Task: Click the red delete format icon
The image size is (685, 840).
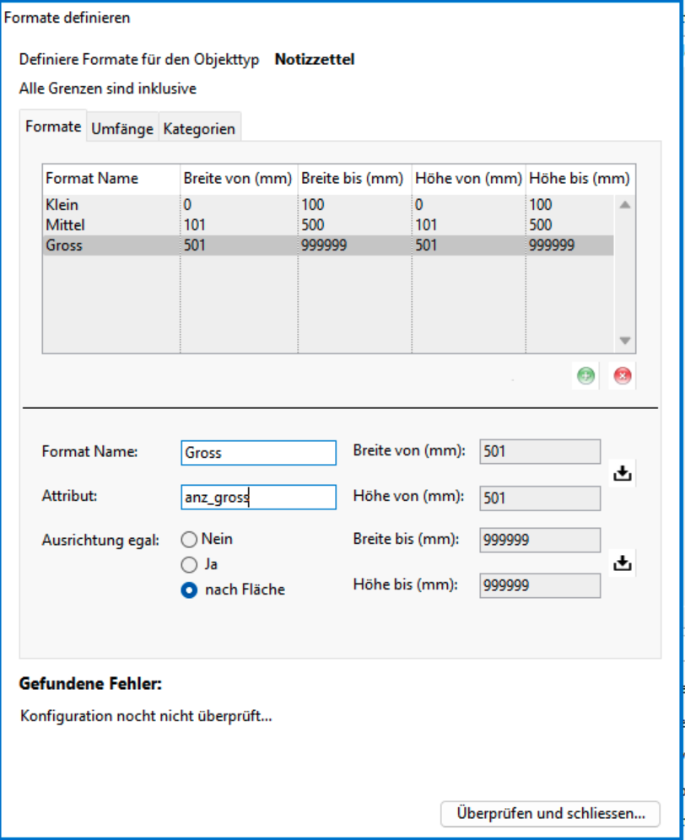Action: point(623,376)
